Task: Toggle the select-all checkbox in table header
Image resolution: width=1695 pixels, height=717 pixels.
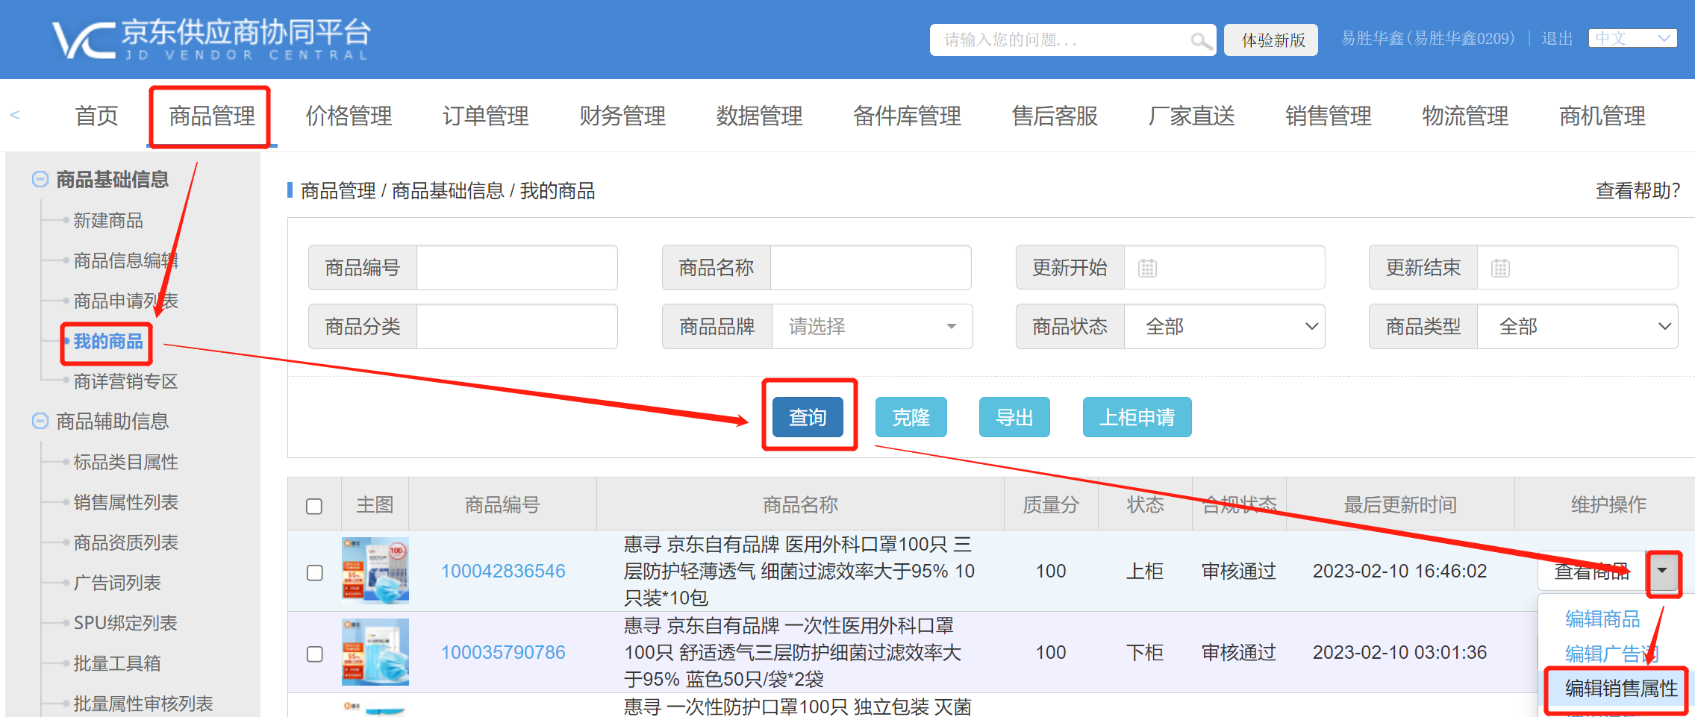Action: 314,506
